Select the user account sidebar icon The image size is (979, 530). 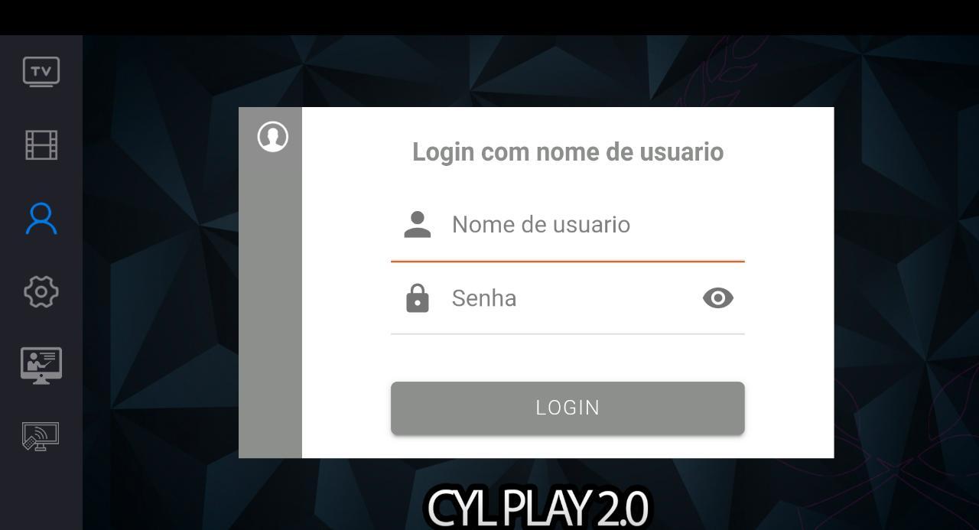(x=41, y=218)
